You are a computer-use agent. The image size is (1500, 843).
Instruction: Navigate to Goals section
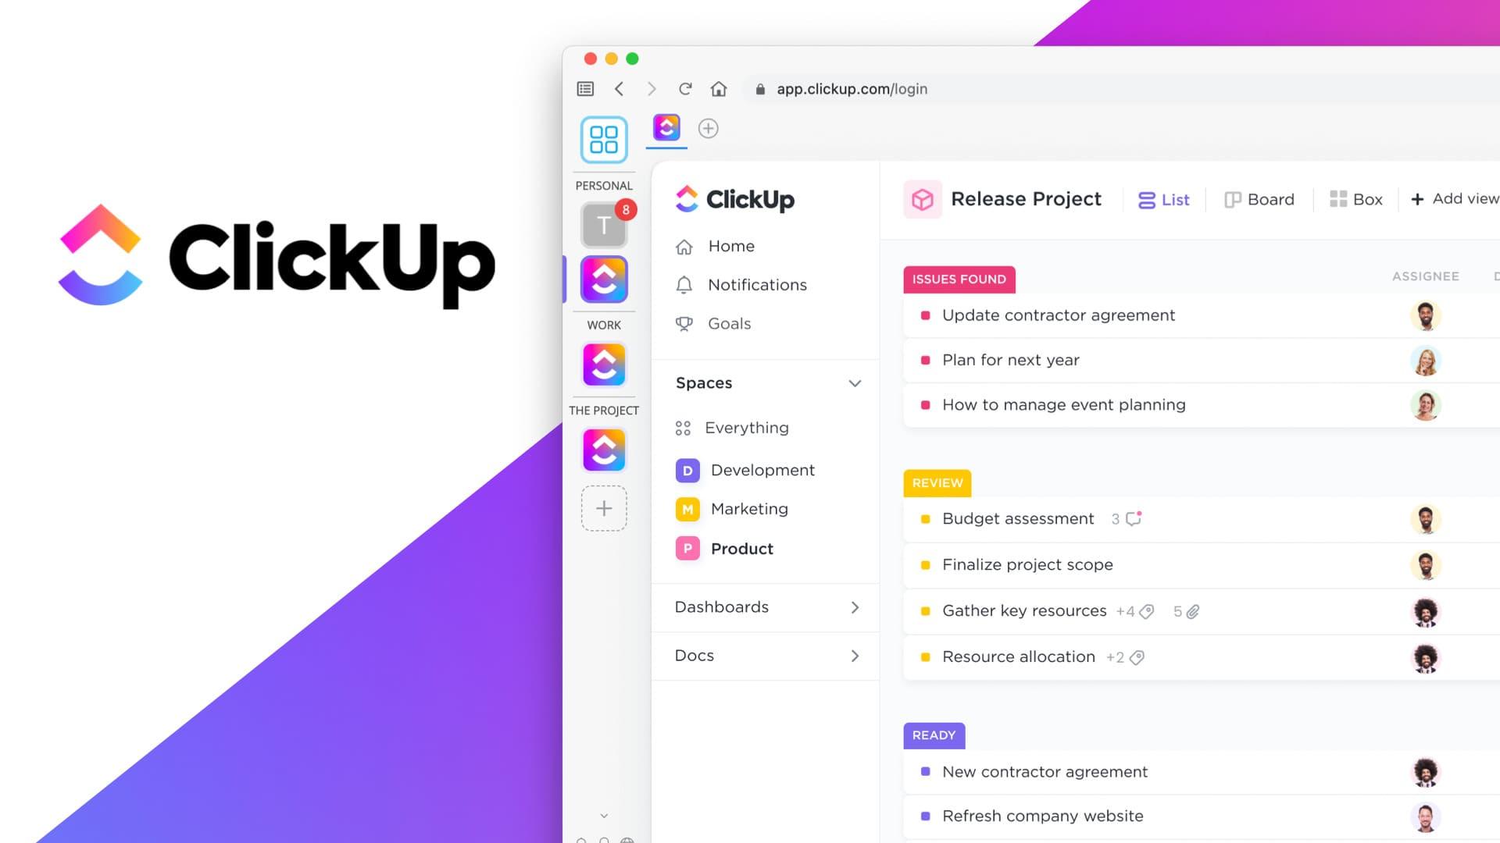point(728,322)
